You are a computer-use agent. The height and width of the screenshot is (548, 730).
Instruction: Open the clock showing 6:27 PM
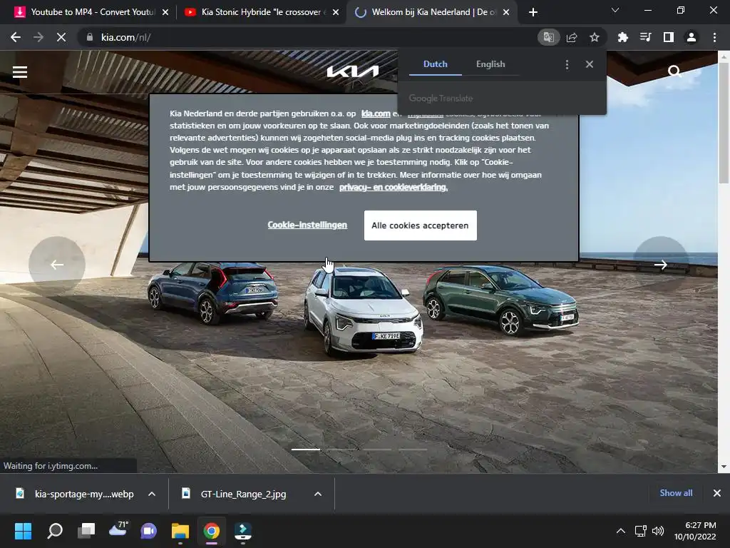coord(695,531)
